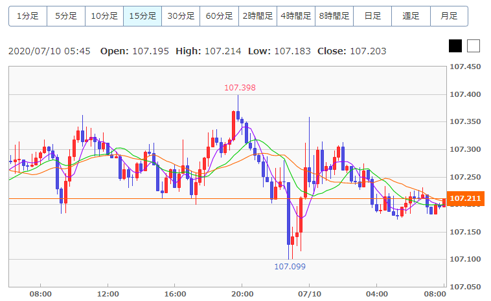
Task: Switch to the 10分足 timeframe
Action: pyautogui.click(x=104, y=16)
